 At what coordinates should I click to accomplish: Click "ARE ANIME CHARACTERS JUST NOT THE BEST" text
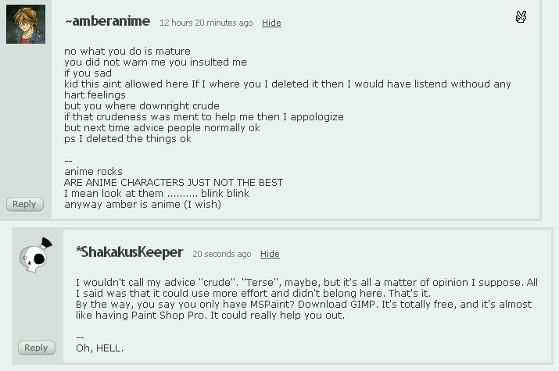174,183
